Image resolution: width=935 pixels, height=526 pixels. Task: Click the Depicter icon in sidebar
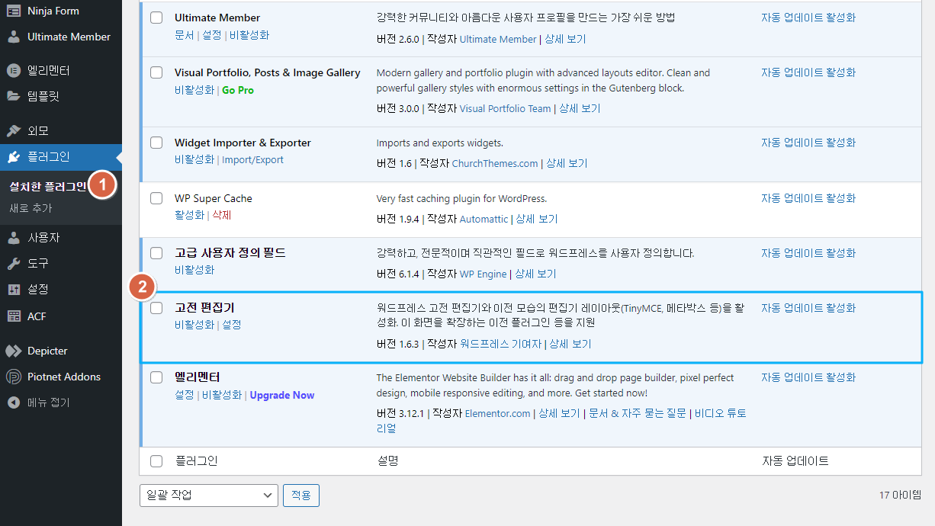click(x=14, y=351)
